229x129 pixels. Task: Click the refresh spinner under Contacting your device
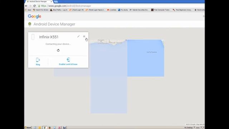(x=58, y=50)
